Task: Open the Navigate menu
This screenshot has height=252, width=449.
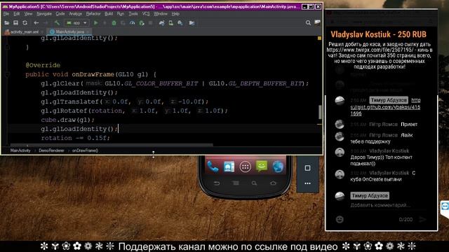Action: (44, 14)
